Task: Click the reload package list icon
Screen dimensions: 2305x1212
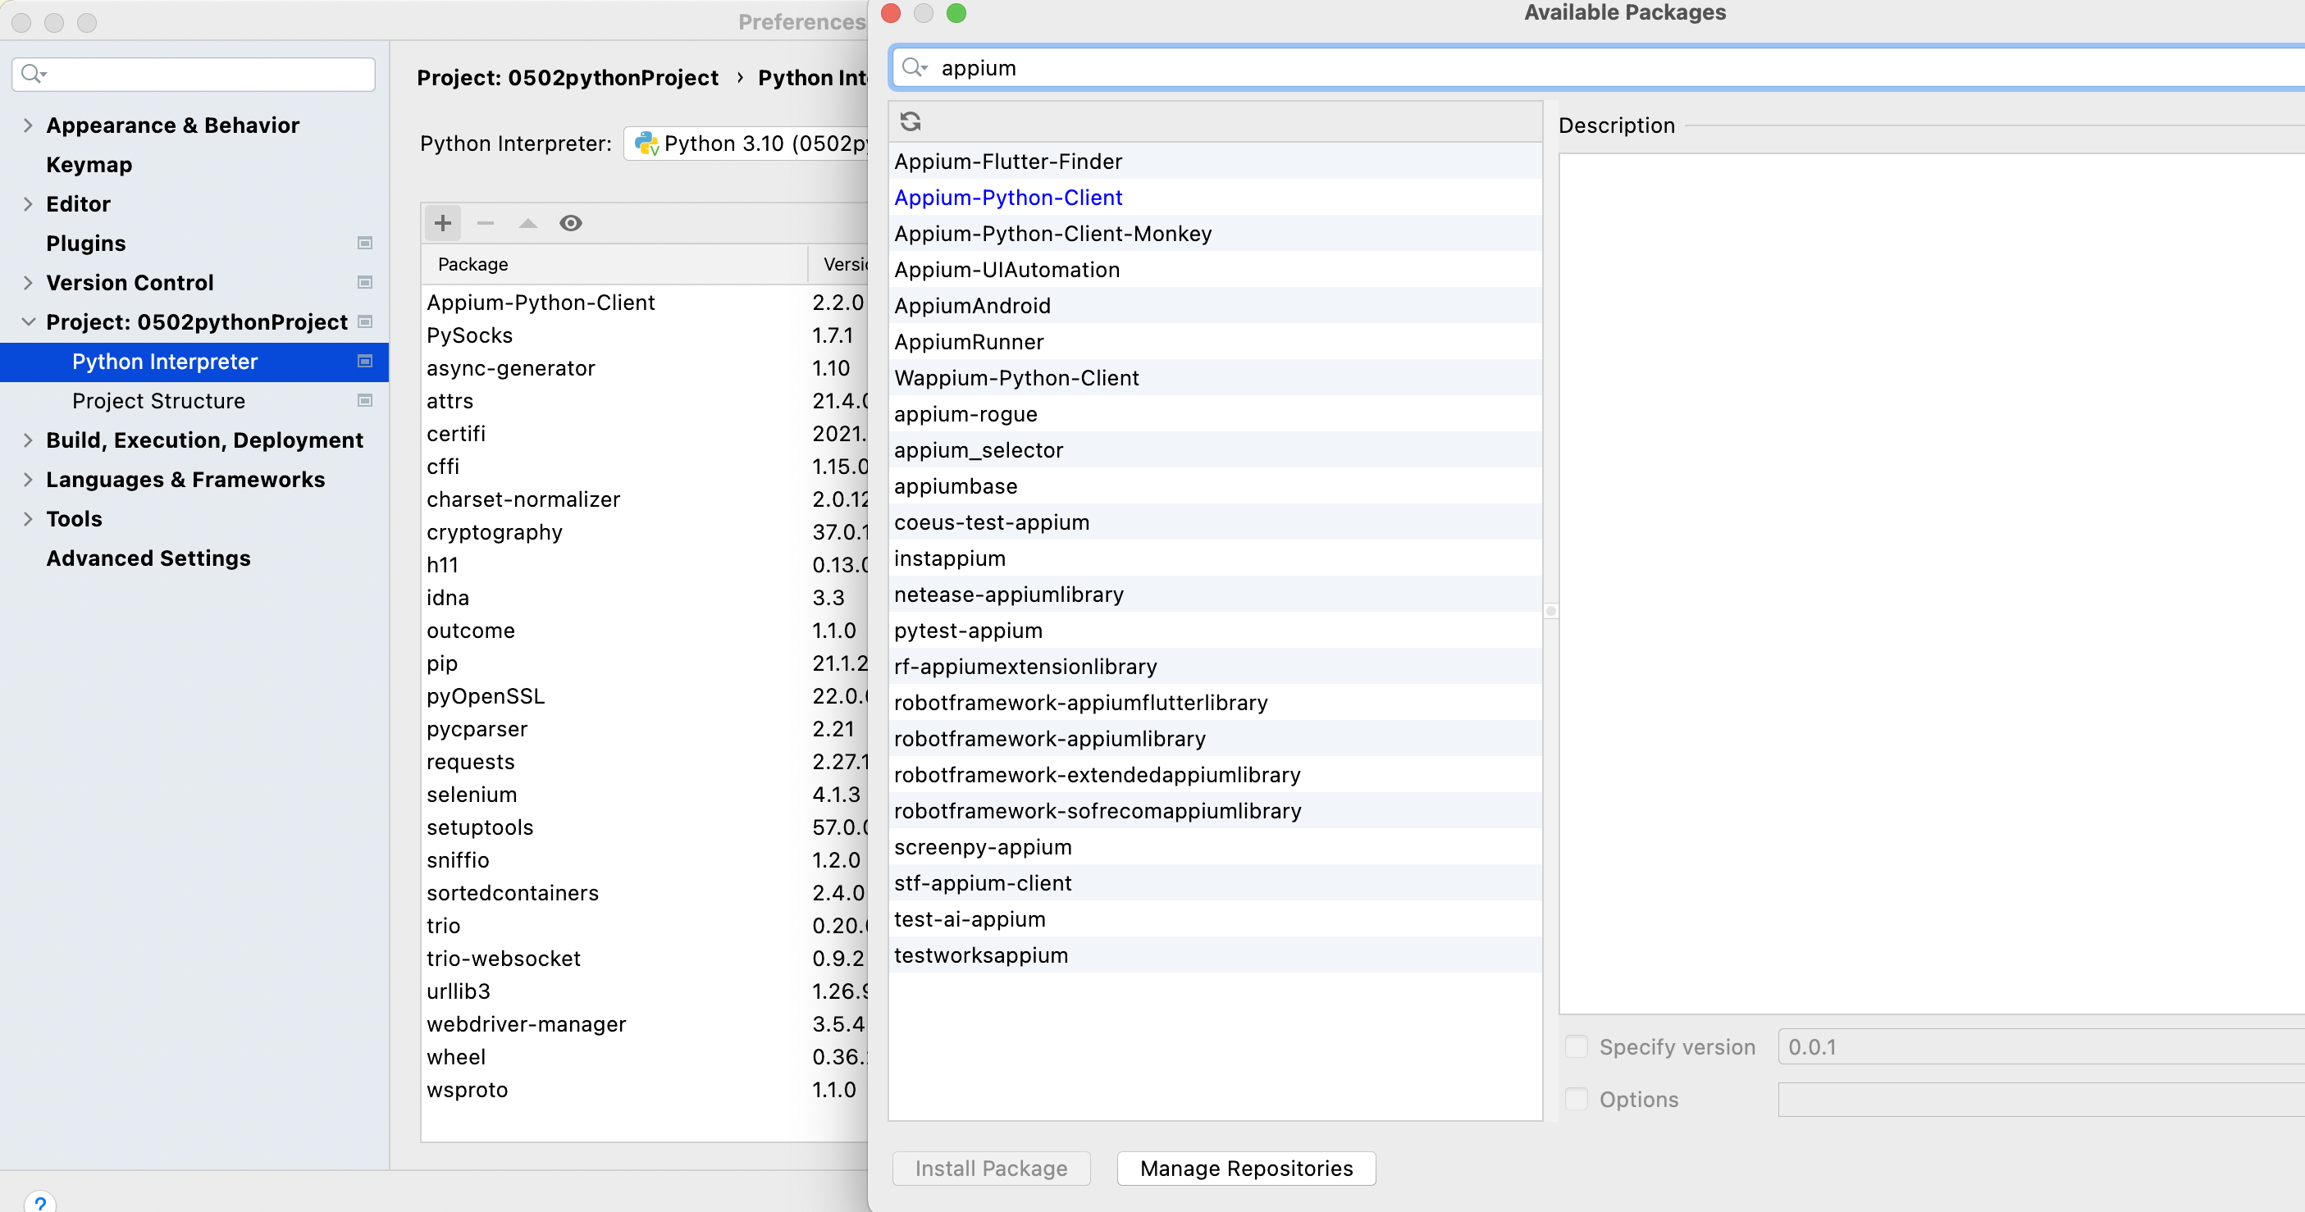Action: pyautogui.click(x=910, y=121)
